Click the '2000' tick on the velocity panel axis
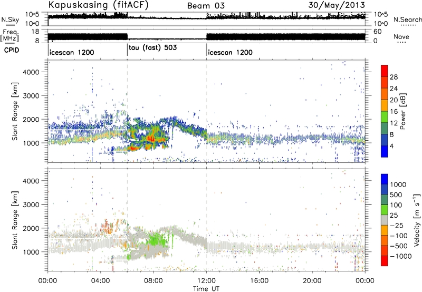This screenshot has width=422, height=292. point(31,228)
